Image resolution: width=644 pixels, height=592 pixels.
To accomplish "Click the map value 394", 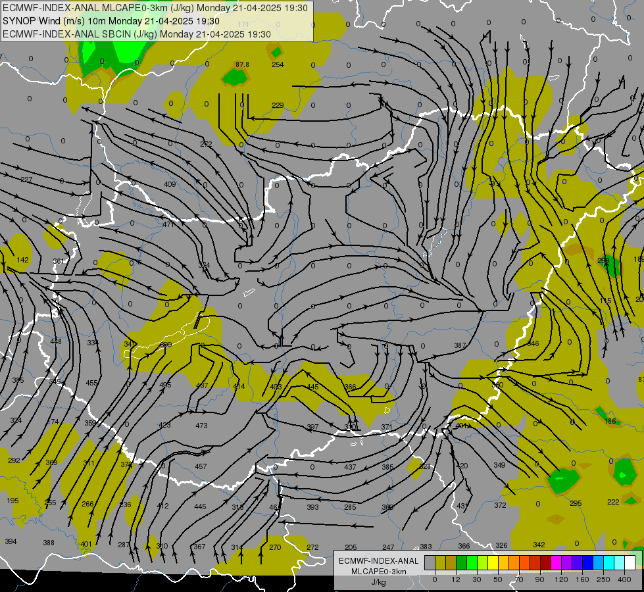I will pyautogui.click(x=11, y=541).
